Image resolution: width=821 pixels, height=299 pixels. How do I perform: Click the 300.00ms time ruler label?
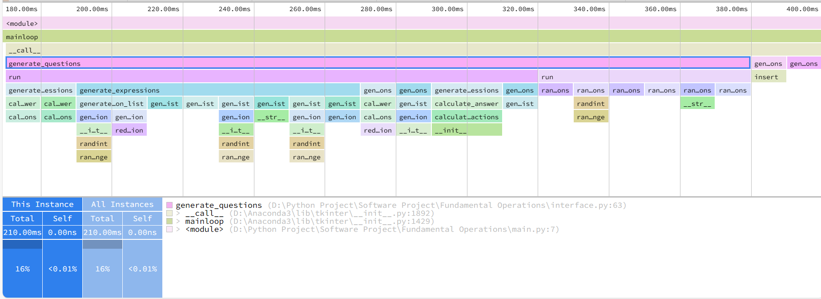(447, 9)
